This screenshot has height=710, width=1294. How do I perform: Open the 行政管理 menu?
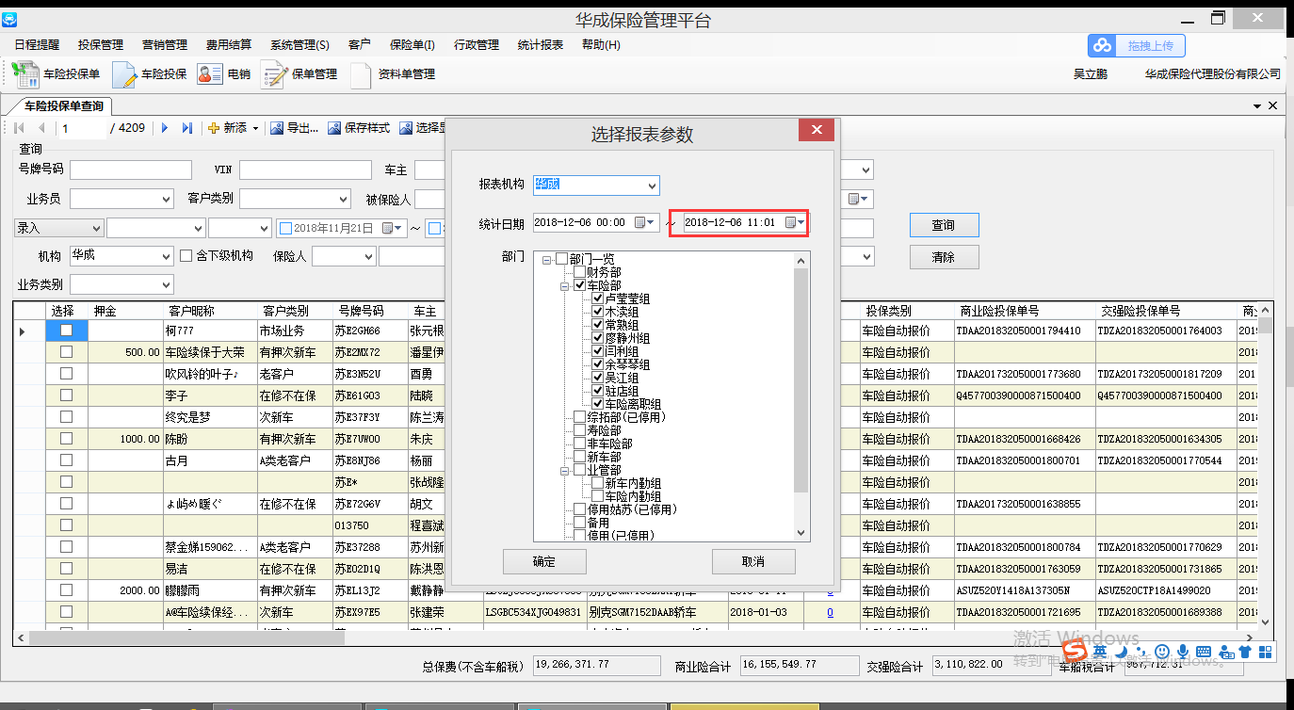[477, 44]
